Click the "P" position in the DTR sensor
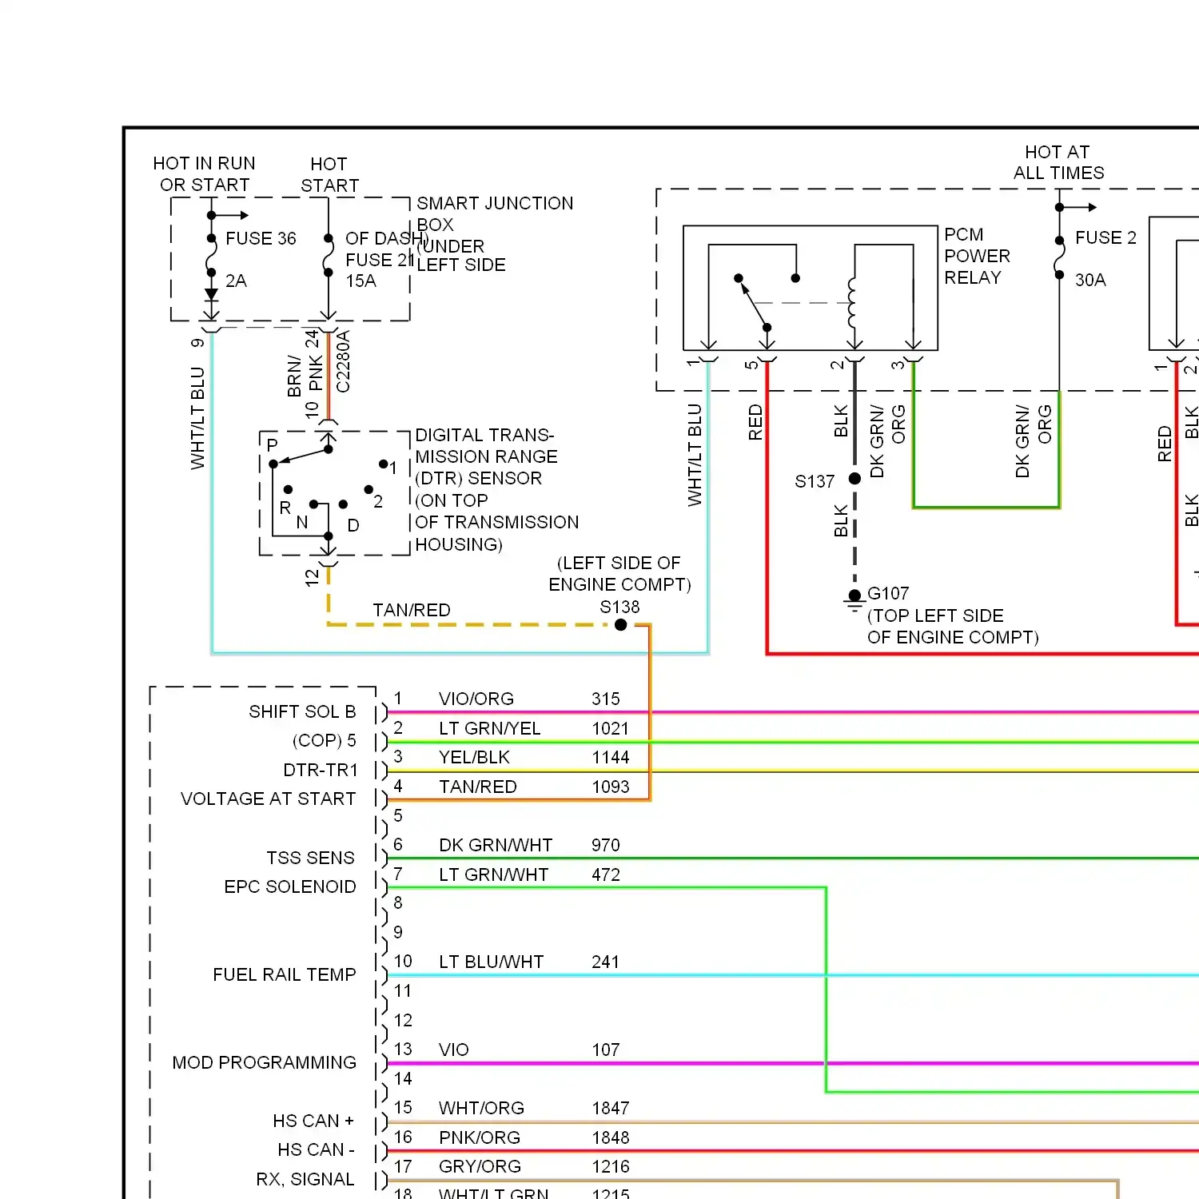 pyautogui.click(x=272, y=445)
